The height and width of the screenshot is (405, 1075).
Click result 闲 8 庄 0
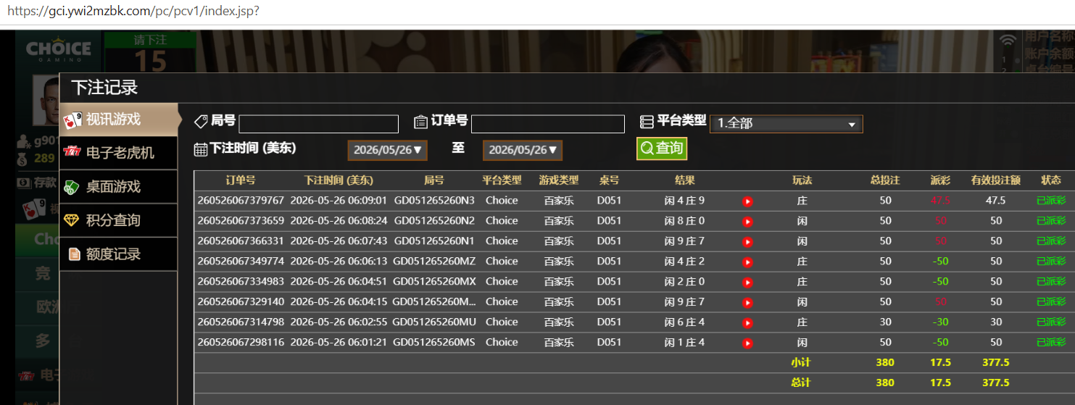(x=684, y=221)
